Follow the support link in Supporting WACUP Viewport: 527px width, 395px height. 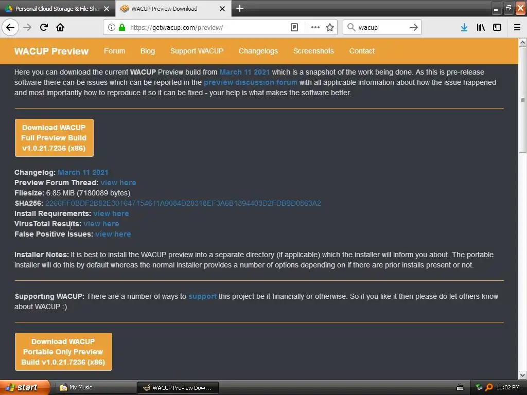(x=202, y=297)
